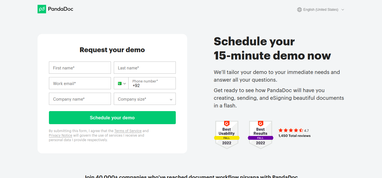Focus the First name field
The width and height of the screenshot is (382, 178).
pyautogui.click(x=80, y=68)
